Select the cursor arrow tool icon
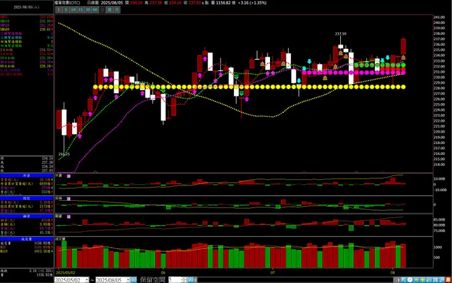Viewport: 452px width, 283px height. [x=404, y=280]
